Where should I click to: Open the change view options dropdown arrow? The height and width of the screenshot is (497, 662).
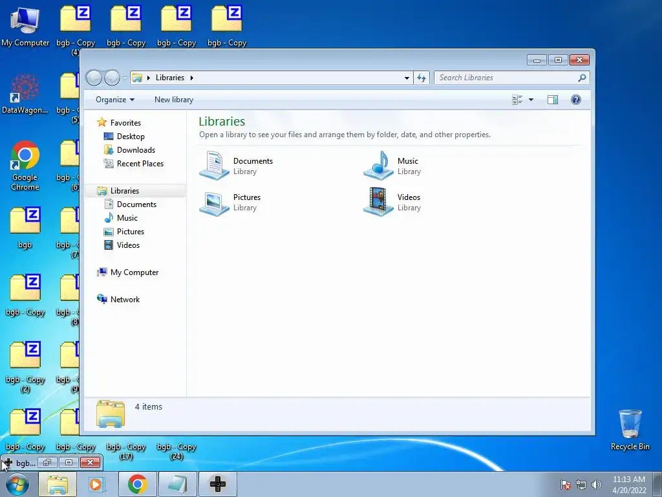531,100
